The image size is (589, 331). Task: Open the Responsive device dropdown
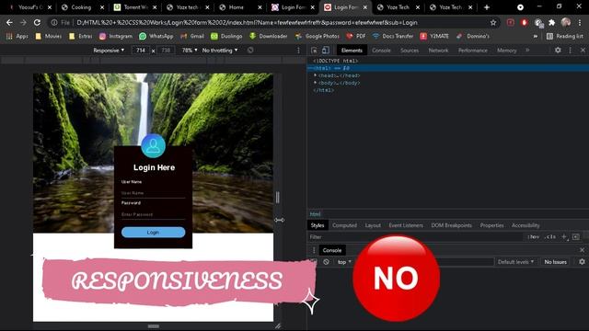[109, 50]
